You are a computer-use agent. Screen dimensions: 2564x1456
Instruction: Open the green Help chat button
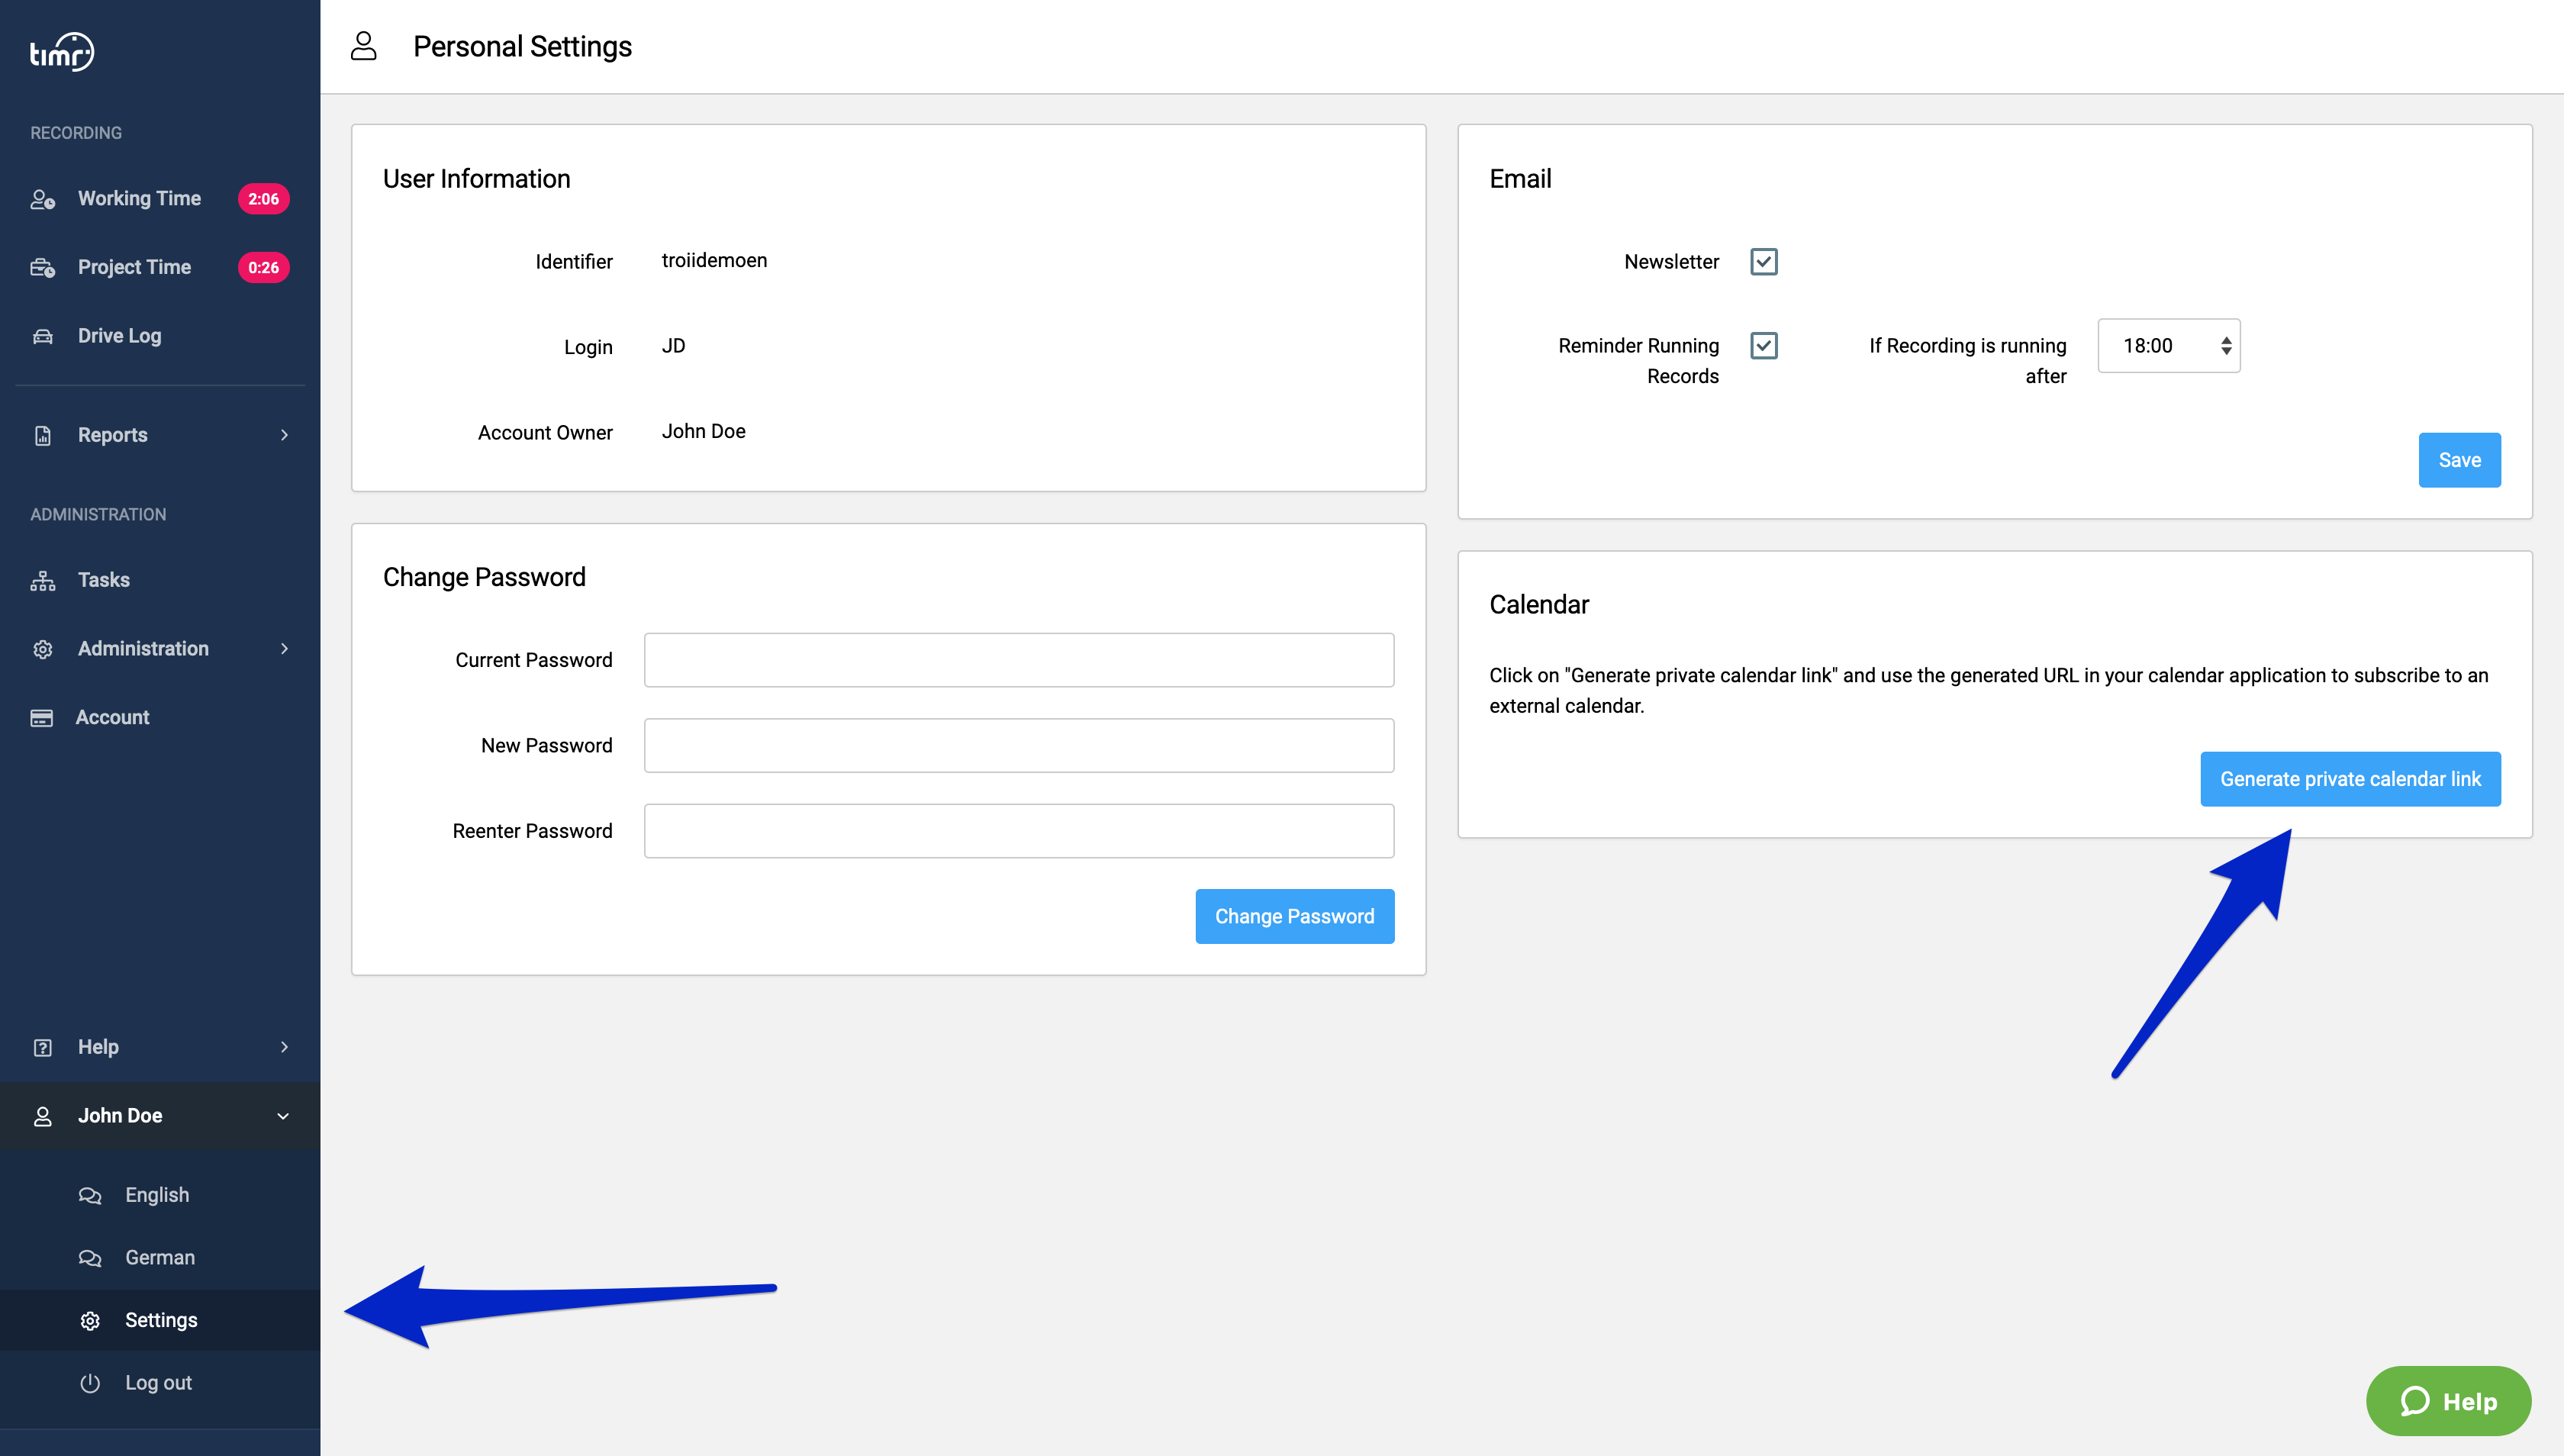[x=2448, y=1401]
